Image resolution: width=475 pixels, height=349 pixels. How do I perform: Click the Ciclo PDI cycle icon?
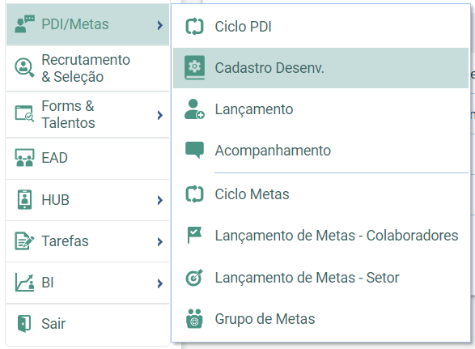(194, 27)
